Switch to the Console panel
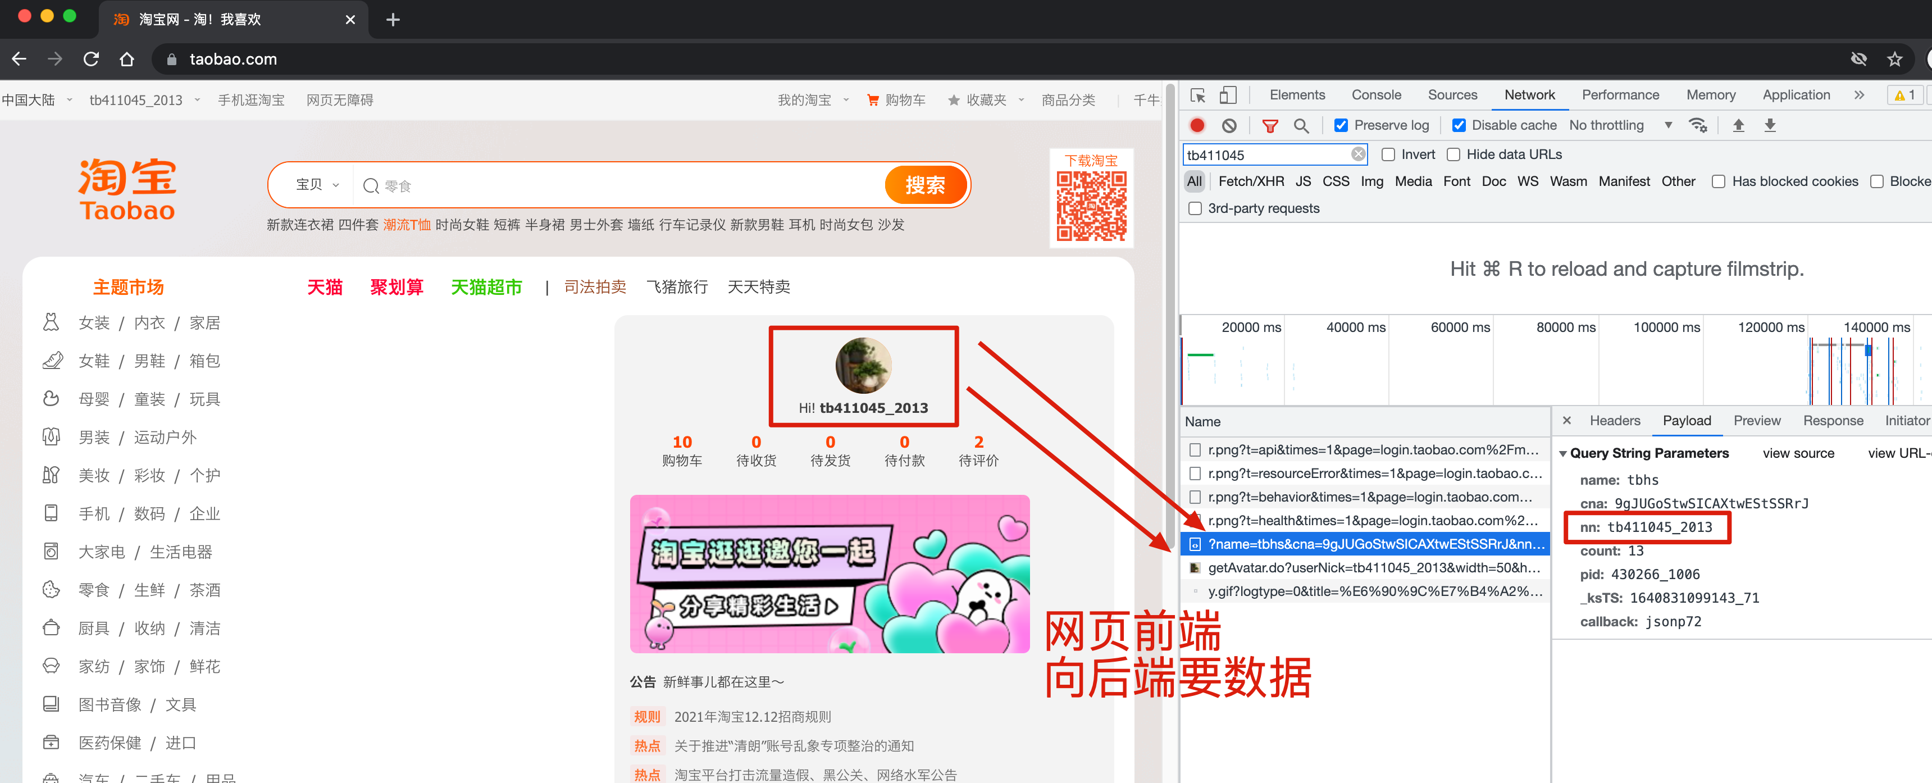The height and width of the screenshot is (783, 1932). 1376,95
